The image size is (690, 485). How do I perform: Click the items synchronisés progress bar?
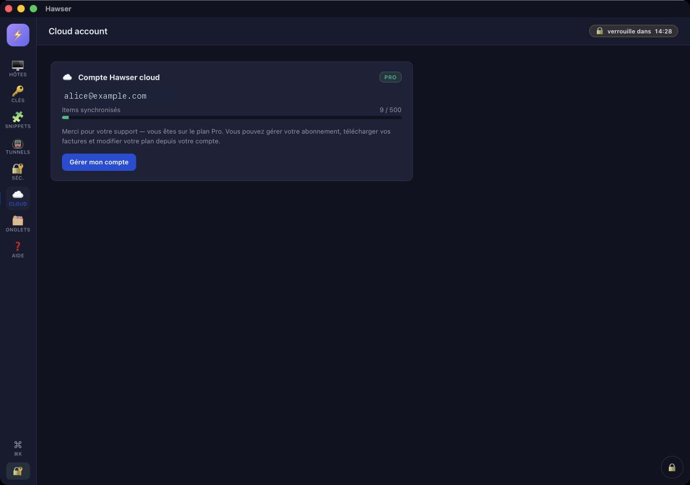click(232, 117)
